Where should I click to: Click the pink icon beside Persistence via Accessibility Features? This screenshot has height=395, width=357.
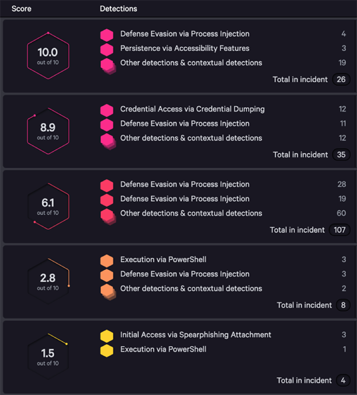tap(107, 49)
